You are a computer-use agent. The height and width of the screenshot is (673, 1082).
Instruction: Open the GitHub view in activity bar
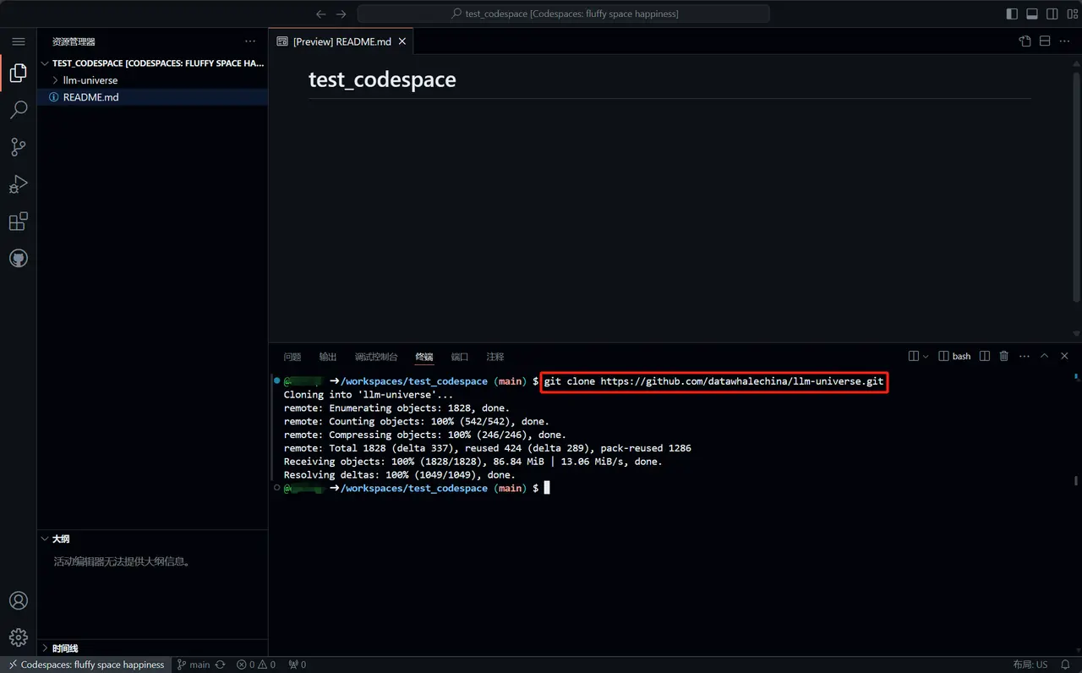[18, 259]
